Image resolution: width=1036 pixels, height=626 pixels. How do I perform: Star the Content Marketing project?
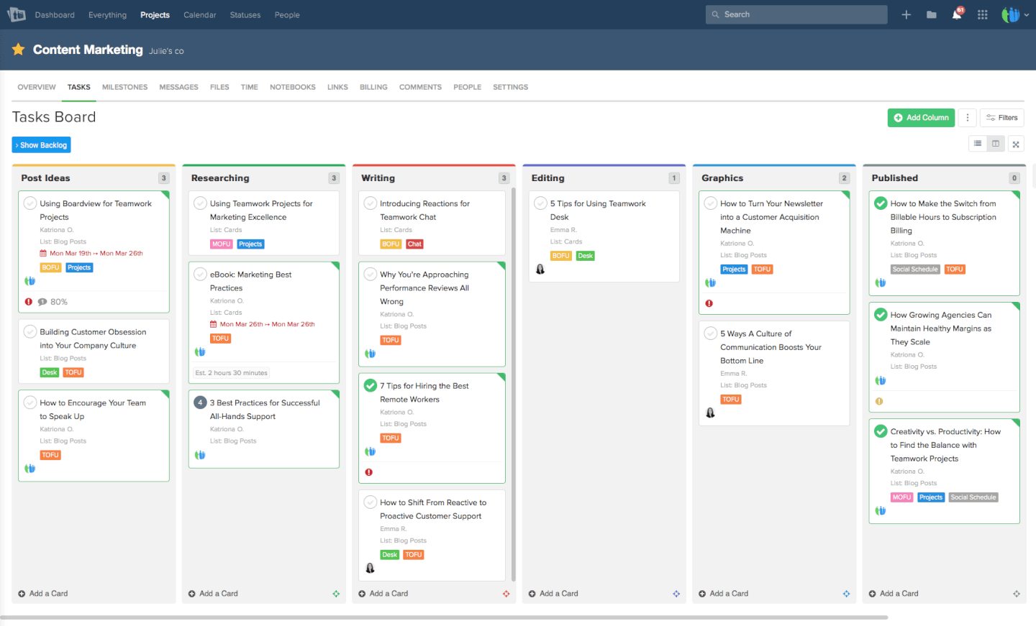point(19,49)
